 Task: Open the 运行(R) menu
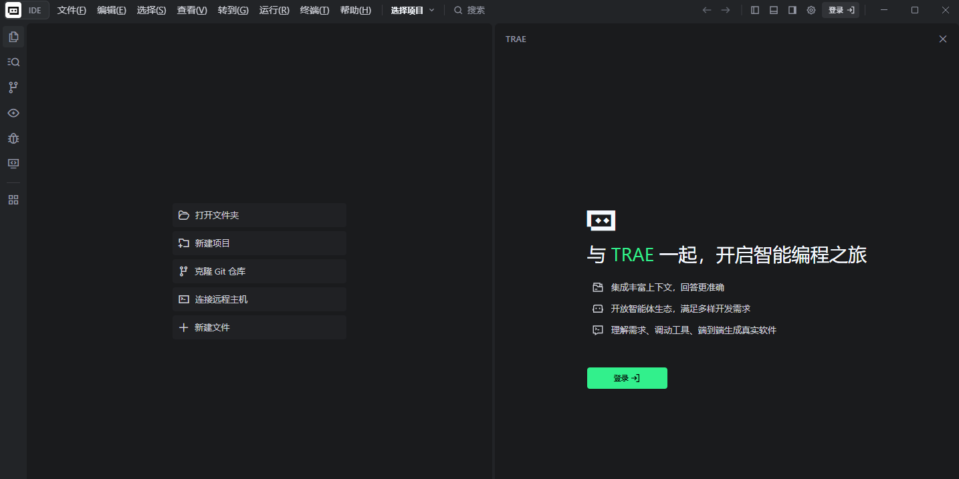(274, 10)
